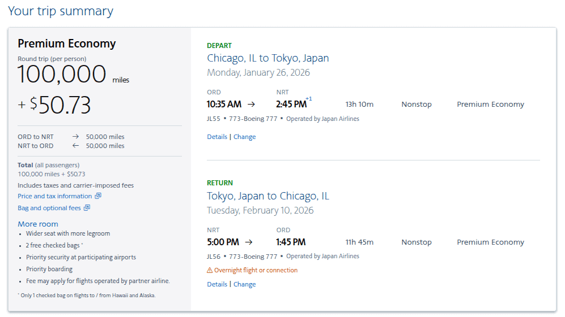
Task: View Details for the return JL56 flight
Action: click(217, 284)
